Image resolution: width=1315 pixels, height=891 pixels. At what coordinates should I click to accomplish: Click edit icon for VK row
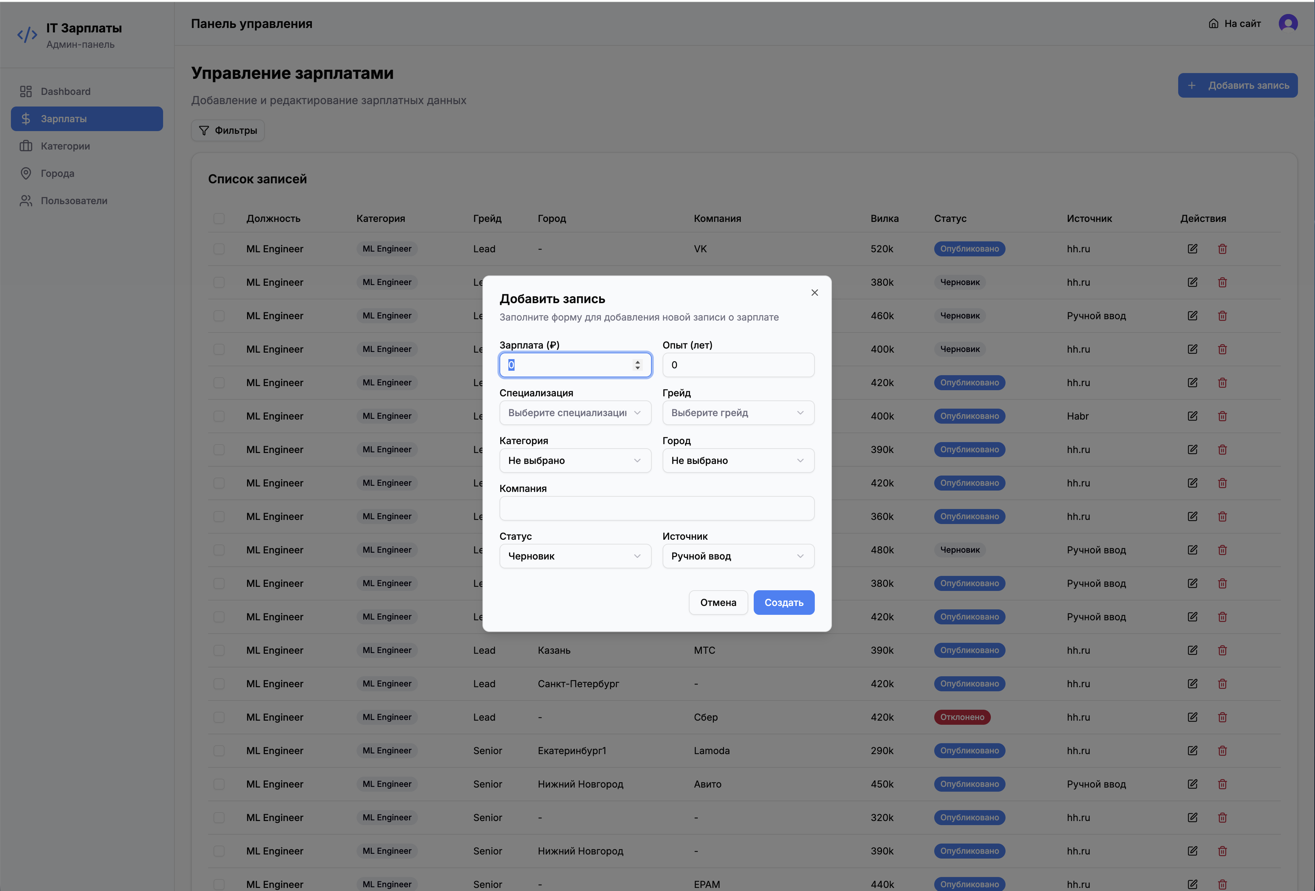pyautogui.click(x=1192, y=249)
